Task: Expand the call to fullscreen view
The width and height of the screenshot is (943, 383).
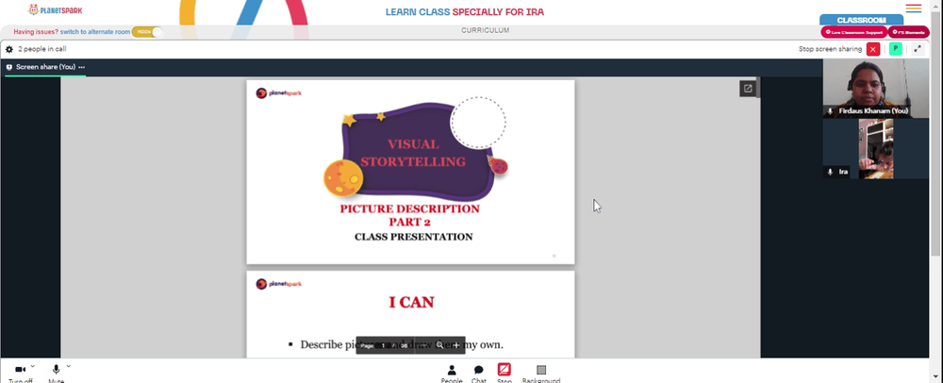Action: (918, 49)
